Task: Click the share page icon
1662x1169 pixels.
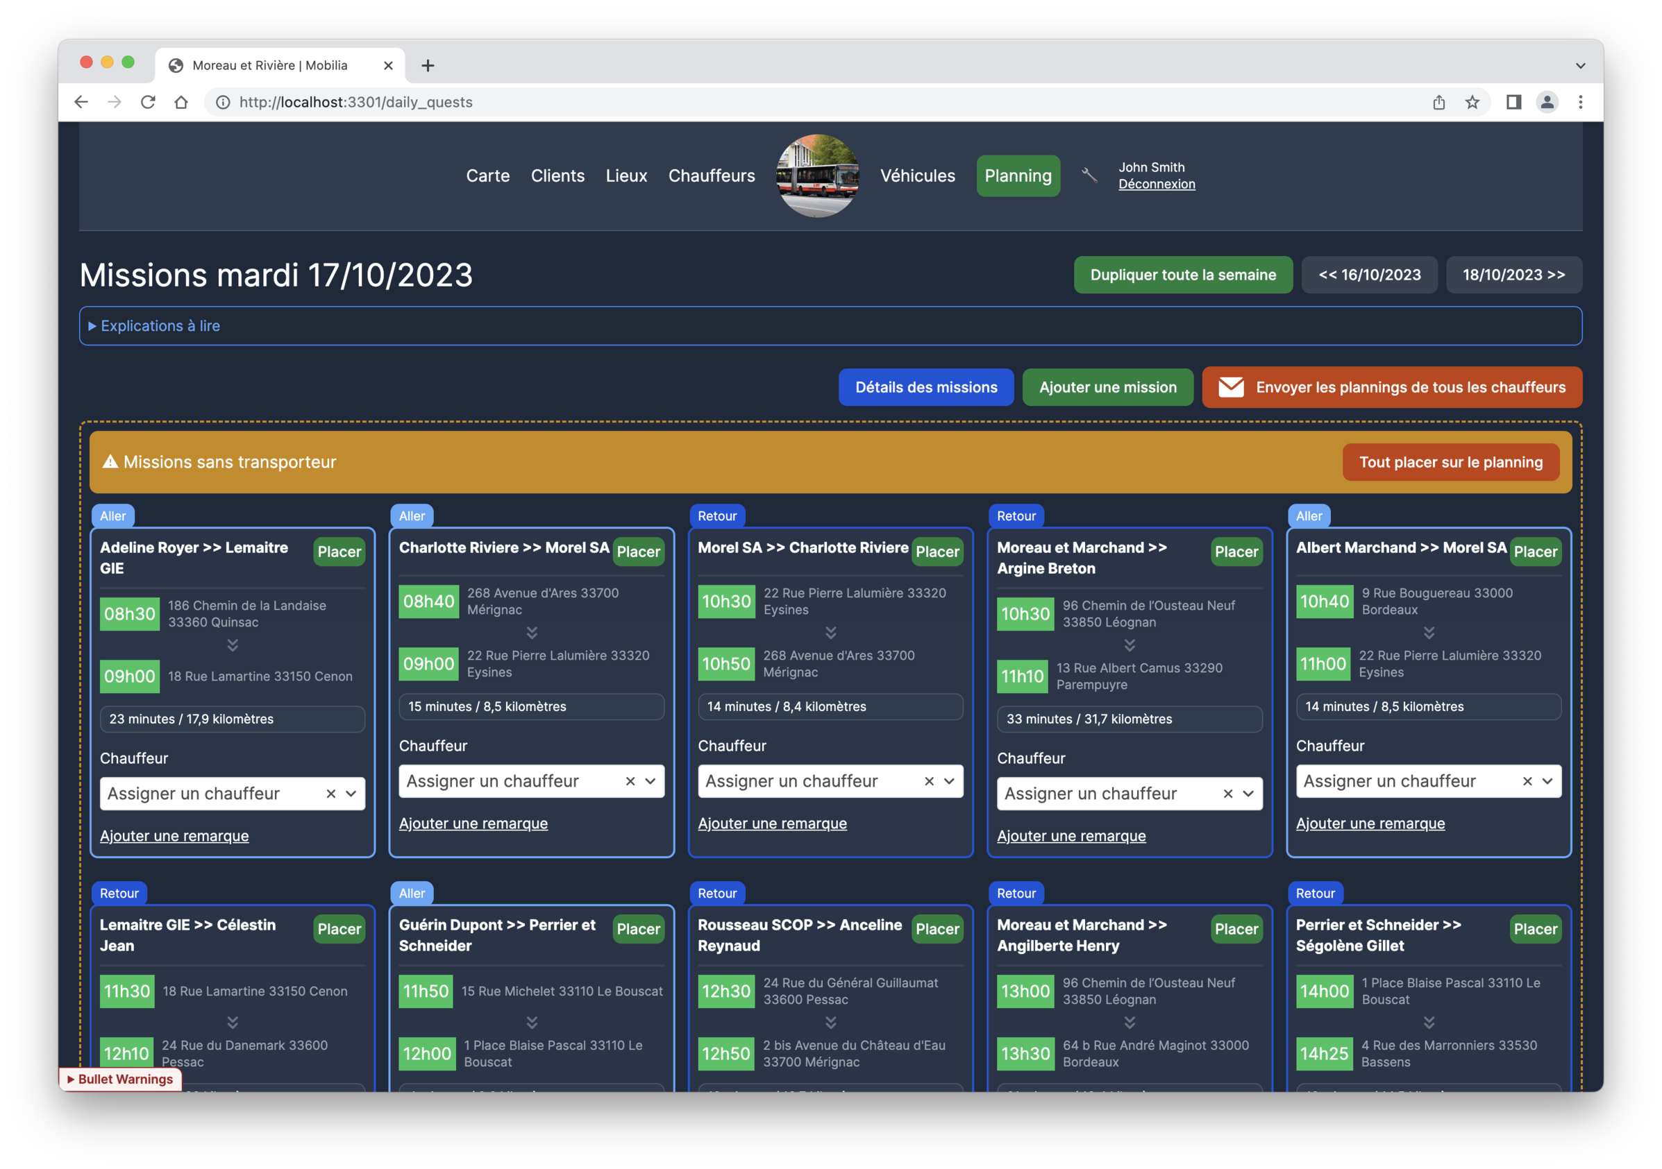Action: click(1439, 102)
